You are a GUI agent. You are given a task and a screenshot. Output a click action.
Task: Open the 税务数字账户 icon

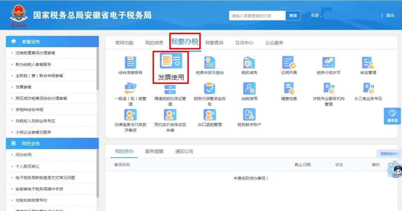point(249,114)
